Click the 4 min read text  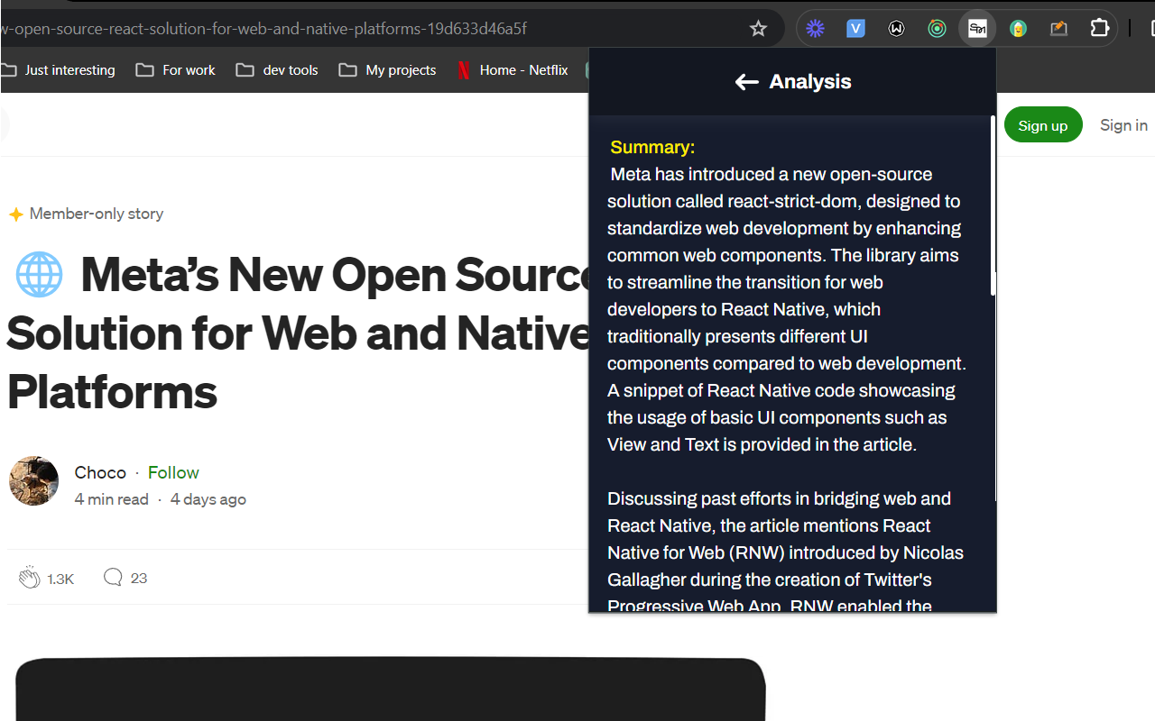coord(112,499)
